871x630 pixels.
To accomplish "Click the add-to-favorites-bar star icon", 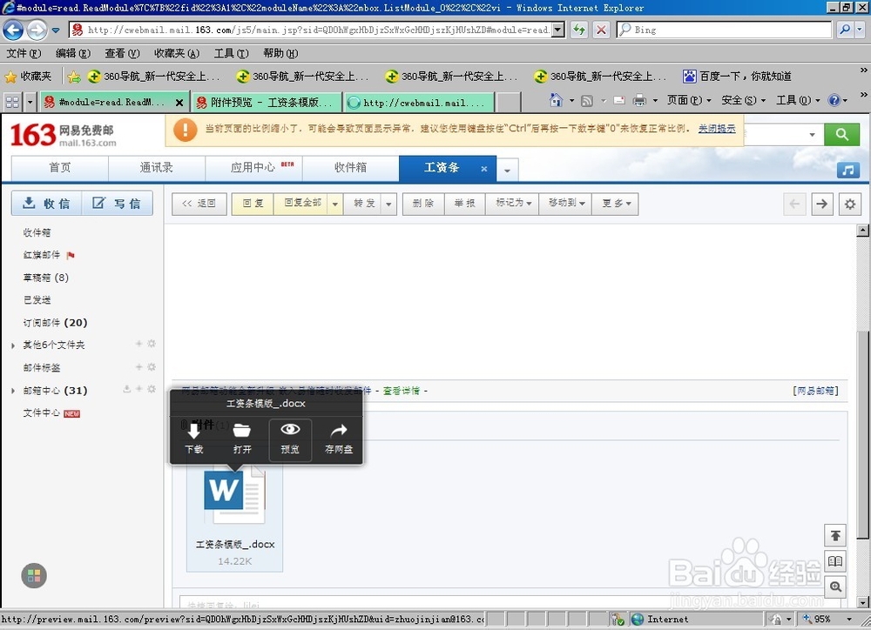I will [x=74, y=77].
